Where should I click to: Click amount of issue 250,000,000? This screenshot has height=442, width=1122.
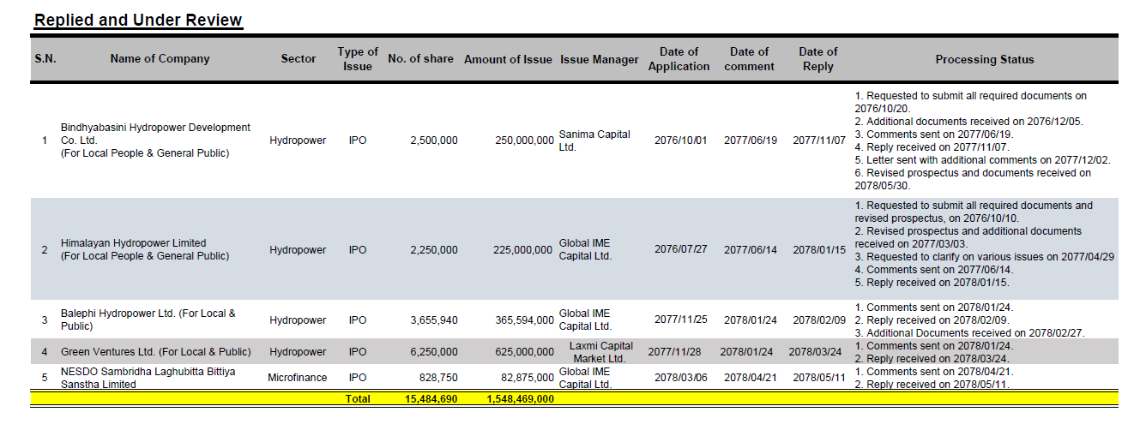coord(524,140)
